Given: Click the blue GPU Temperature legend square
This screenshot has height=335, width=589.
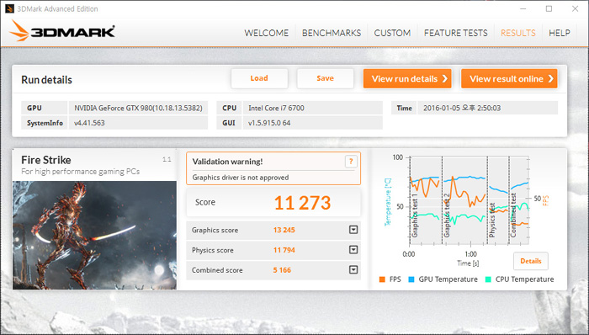Looking at the screenshot, I should point(411,279).
